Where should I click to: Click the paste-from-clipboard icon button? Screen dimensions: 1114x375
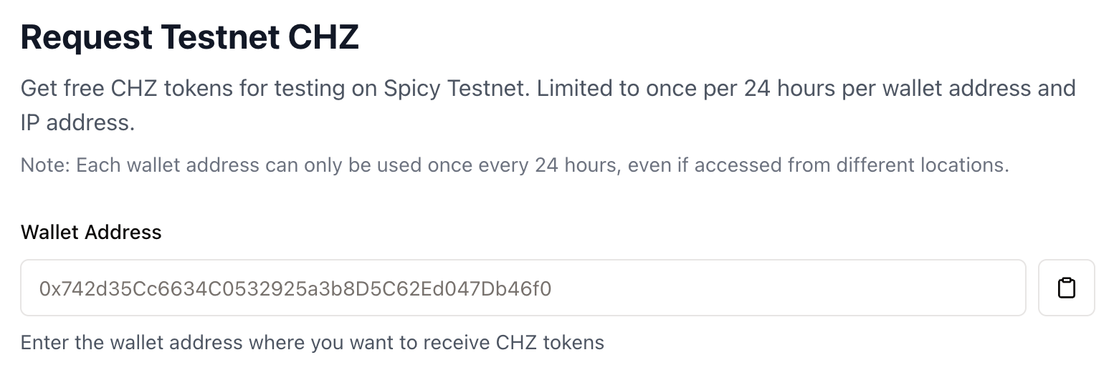coord(1066,288)
